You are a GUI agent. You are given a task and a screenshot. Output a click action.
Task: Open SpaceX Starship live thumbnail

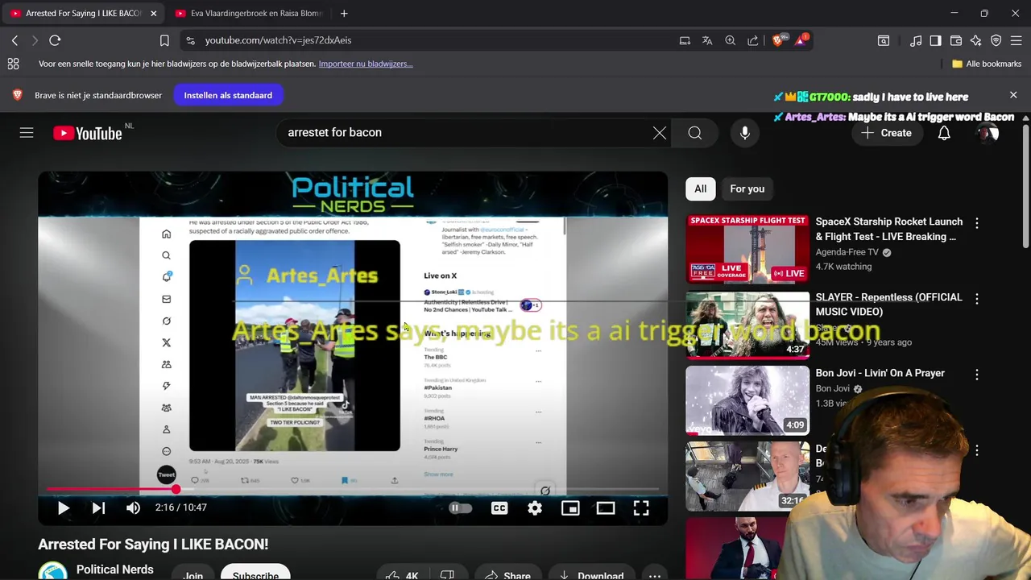point(747,249)
